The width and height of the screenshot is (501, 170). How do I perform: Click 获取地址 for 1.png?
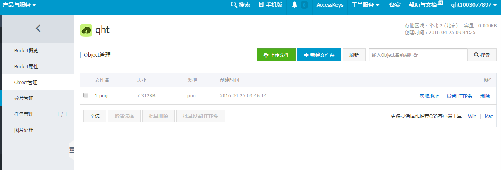pos(429,96)
